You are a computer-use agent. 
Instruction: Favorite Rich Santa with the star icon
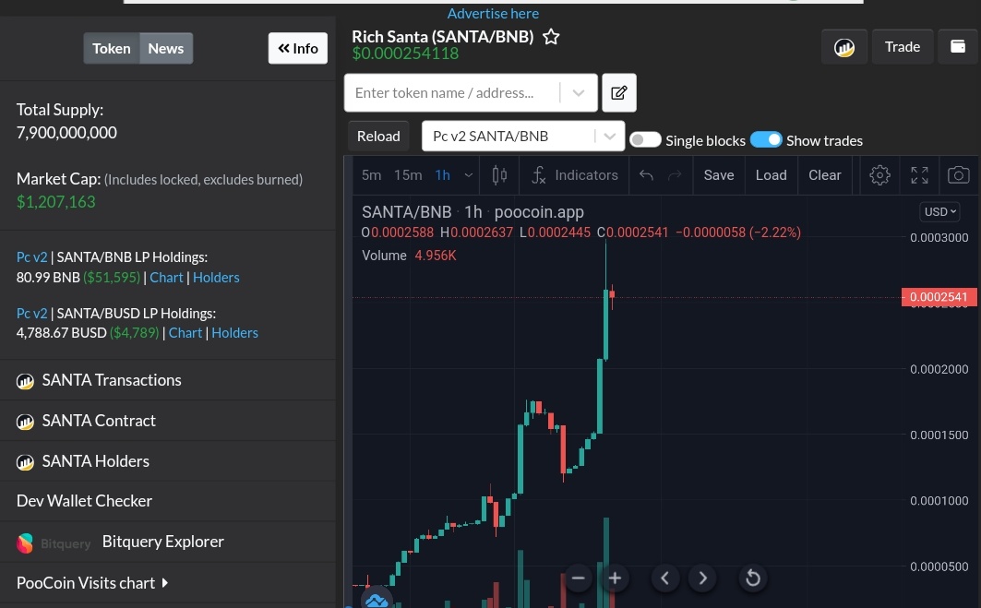[551, 37]
